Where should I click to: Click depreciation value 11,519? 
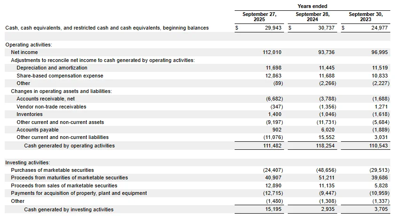point(379,68)
